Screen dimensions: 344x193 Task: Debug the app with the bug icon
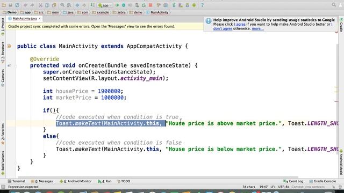click(124, 5)
